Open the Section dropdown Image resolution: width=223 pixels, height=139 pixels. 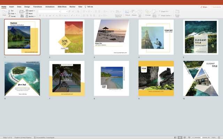pyautogui.click(x=31, y=16)
